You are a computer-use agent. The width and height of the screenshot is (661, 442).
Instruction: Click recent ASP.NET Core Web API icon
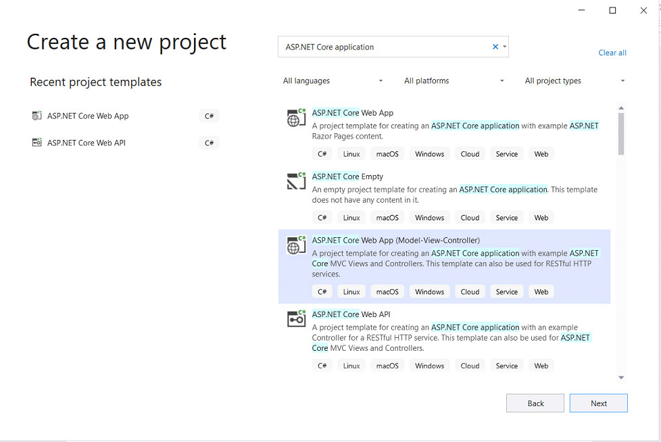[x=36, y=143]
